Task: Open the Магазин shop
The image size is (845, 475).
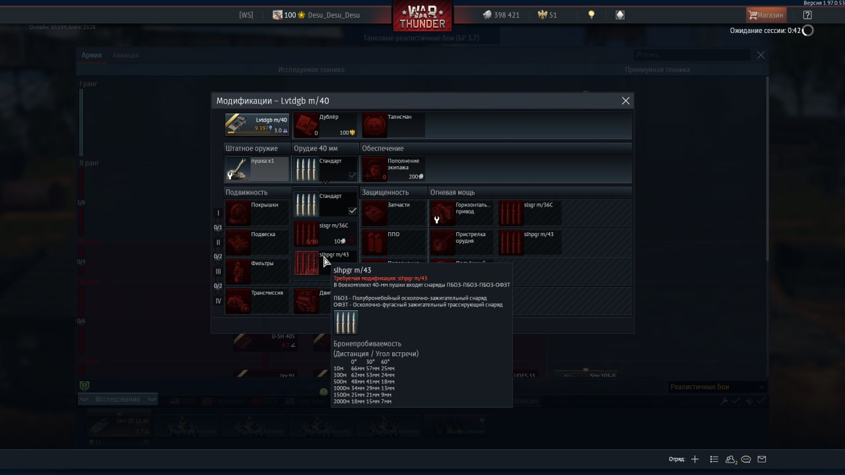Action: point(766,15)
